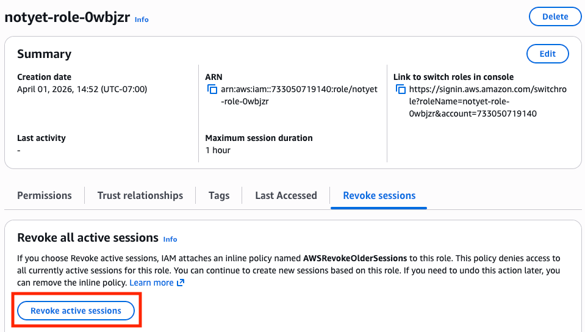The width and height of the screenshot is (585, 332).
Task: Select the Revoke sessions tab
Action: click(x=379, y=196)
